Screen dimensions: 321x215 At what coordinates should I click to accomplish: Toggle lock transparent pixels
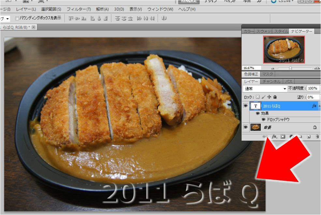point(258,97)
